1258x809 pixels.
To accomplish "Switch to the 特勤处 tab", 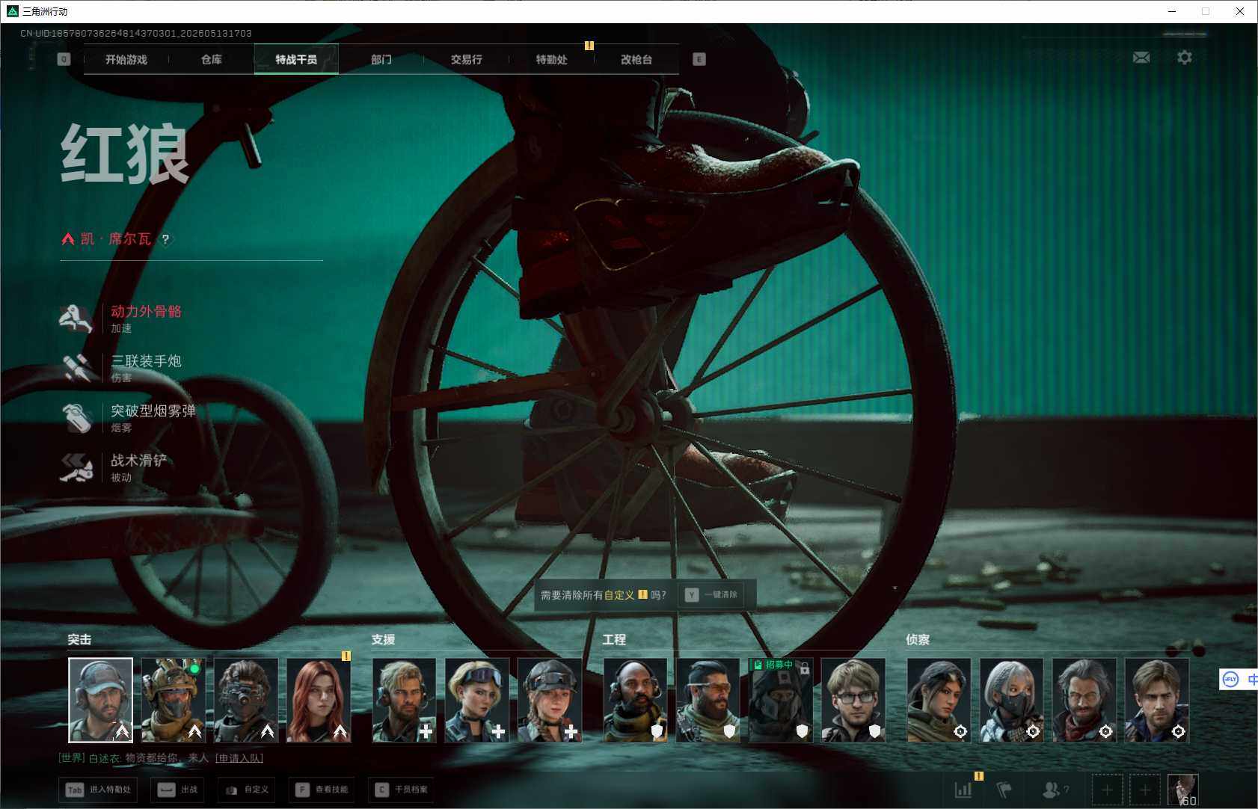I will 552,59.
